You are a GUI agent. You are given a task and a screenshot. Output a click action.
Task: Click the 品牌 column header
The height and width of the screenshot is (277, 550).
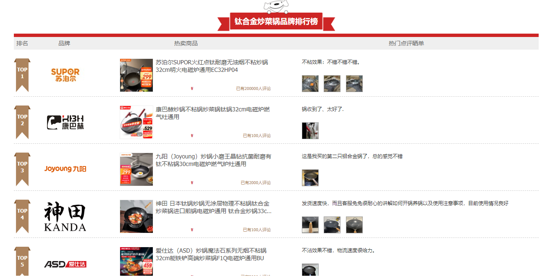64,43
